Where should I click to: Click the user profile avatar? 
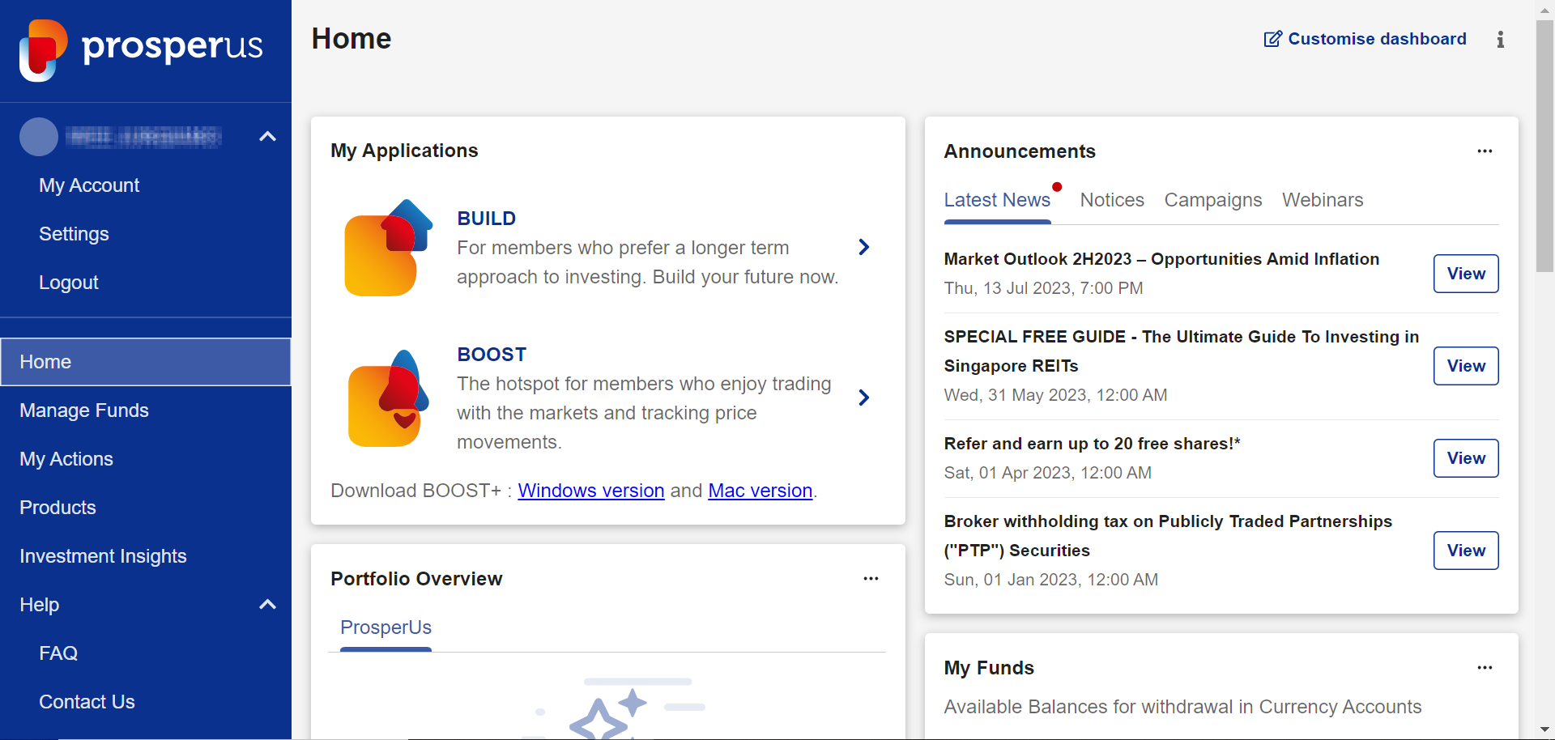(x=39, y=137)
